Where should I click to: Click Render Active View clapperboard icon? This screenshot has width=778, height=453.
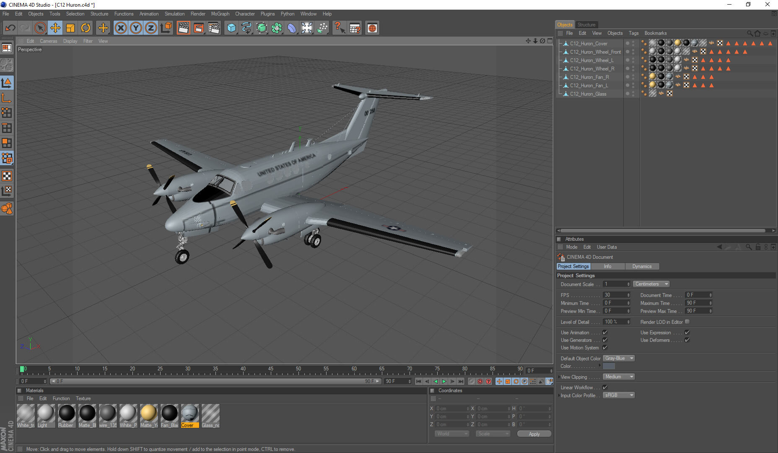click(x=183, y=28)
